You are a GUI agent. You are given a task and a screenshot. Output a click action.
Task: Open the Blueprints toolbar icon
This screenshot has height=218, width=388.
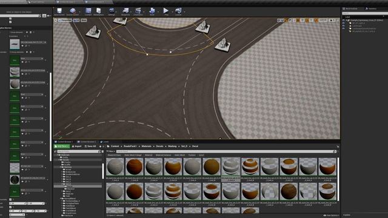(x=125, y=12)
